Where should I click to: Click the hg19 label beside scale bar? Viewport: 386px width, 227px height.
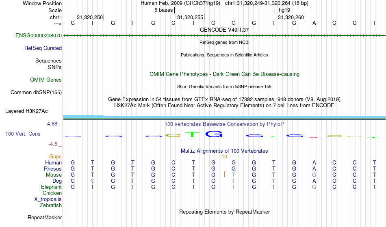[284, 10]
